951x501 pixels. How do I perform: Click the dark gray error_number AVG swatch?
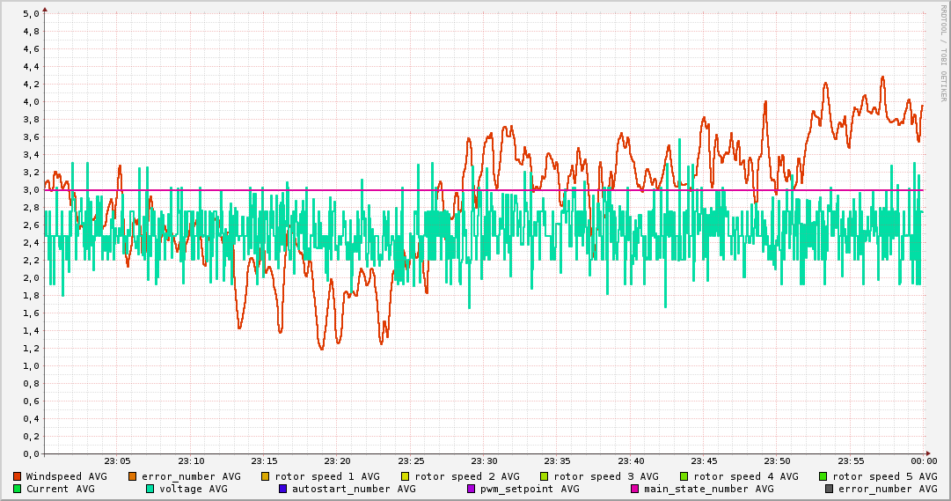click(x=829, y=489)
